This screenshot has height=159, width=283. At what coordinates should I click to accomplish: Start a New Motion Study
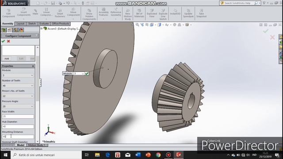pos(128,14)
